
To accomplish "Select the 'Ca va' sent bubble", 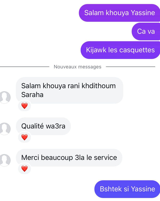I will (146, 31).
